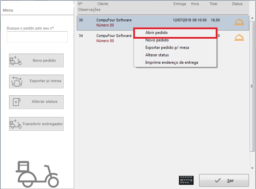This screenshot has width=256, height=189.
Task: Click the table icon on Exportar p/ mesa
Action: [17, 81]
